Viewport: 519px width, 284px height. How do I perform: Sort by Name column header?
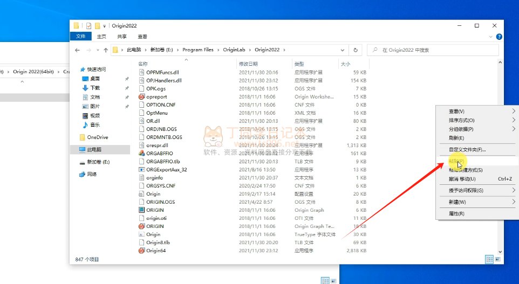pos(187,64)
